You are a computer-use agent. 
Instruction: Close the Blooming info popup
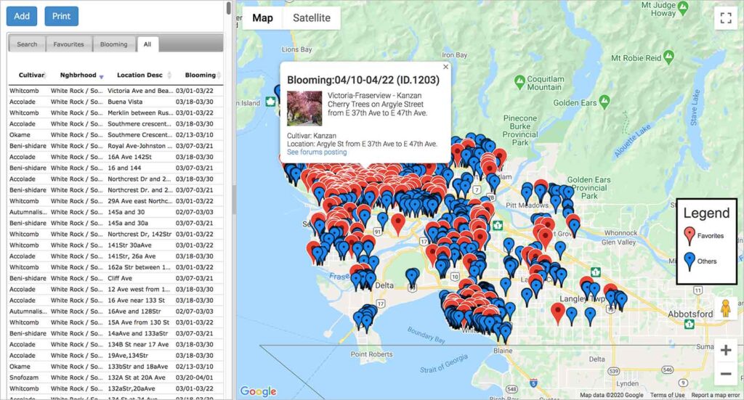[x=446, y=67]
